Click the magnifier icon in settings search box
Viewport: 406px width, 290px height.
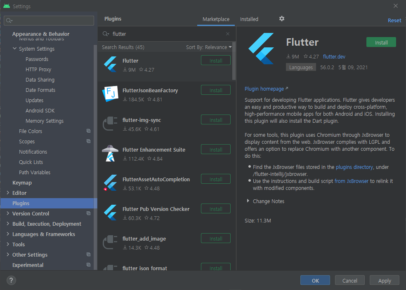pyautogui.click(x=9, y=21)
